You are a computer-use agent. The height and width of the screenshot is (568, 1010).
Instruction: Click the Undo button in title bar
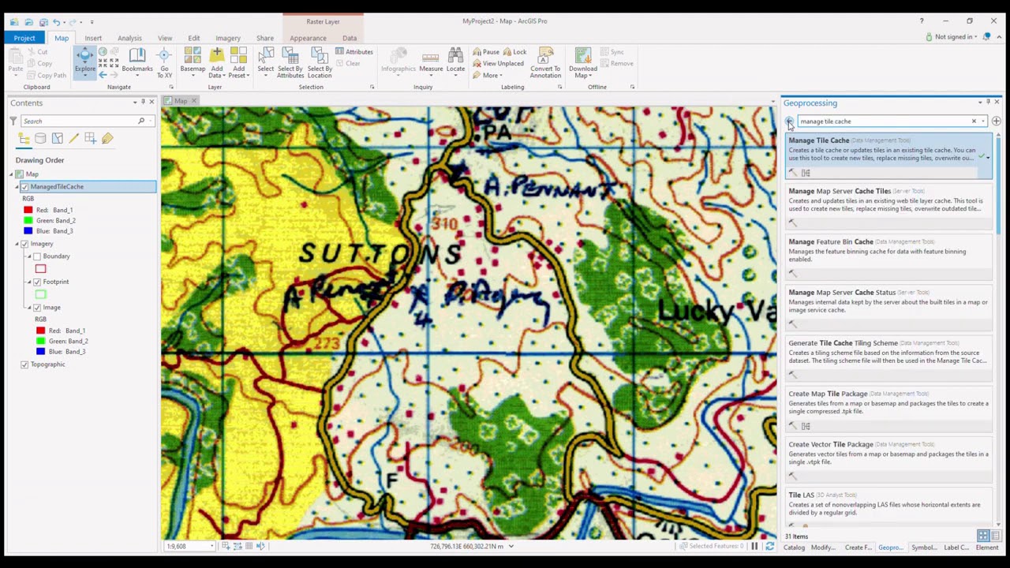pyautogui.click(x=57, y=22)
